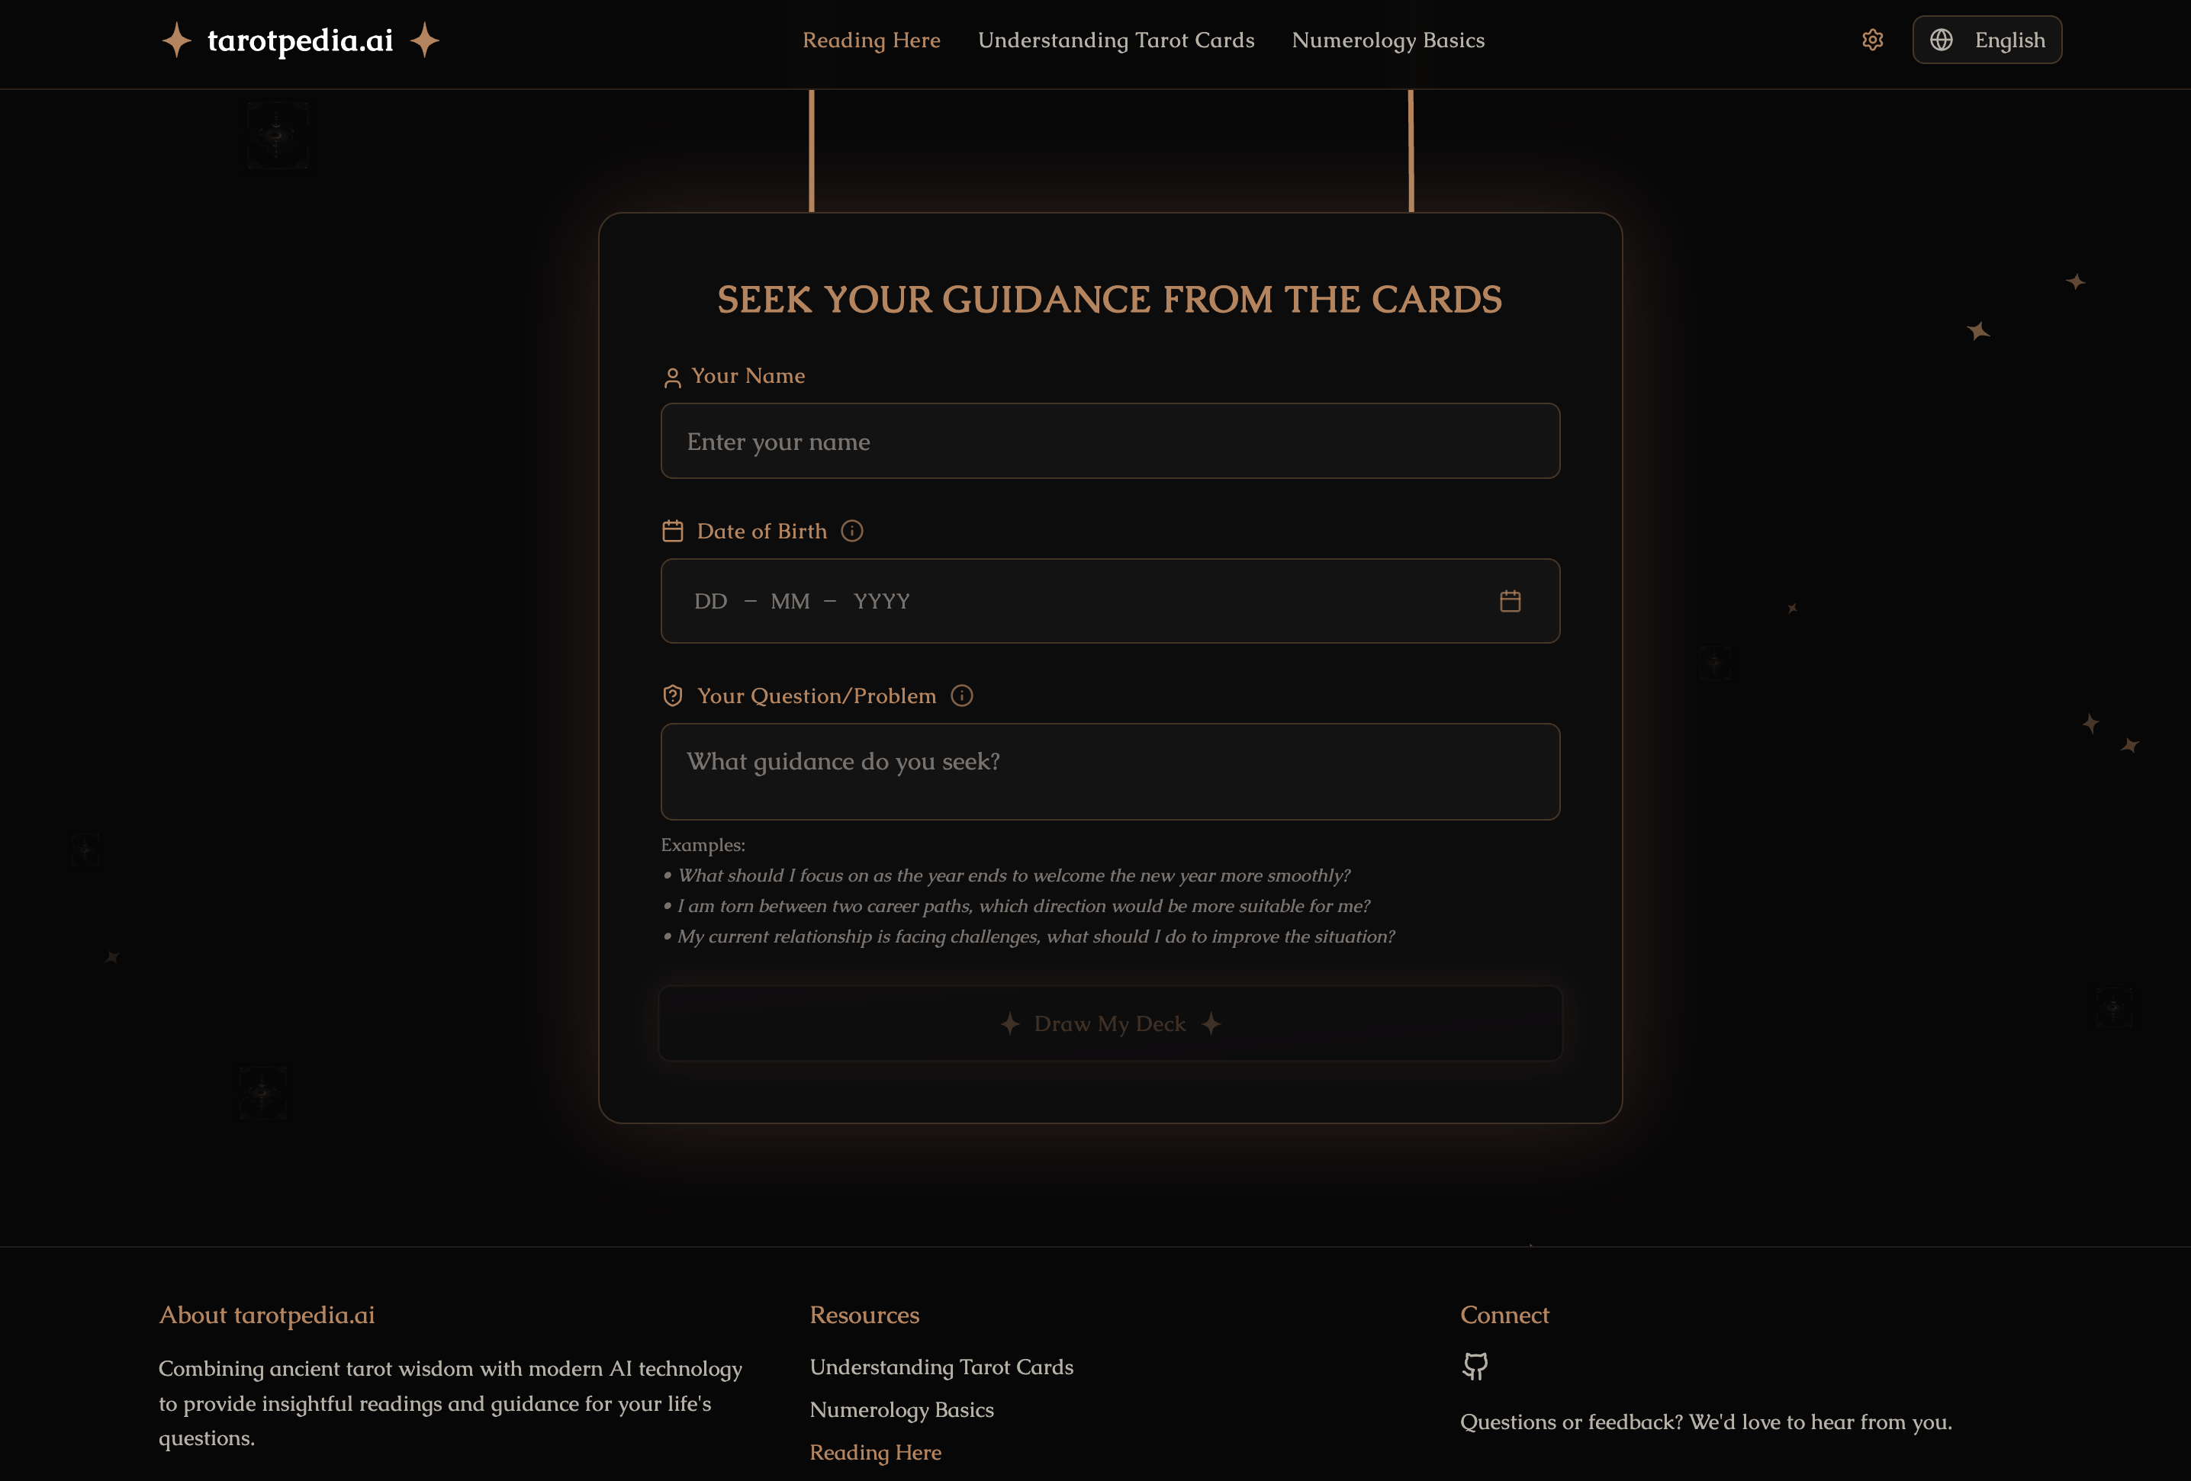Click the globe icon in language selector

pyautogui.click(x=1942, y=40)
